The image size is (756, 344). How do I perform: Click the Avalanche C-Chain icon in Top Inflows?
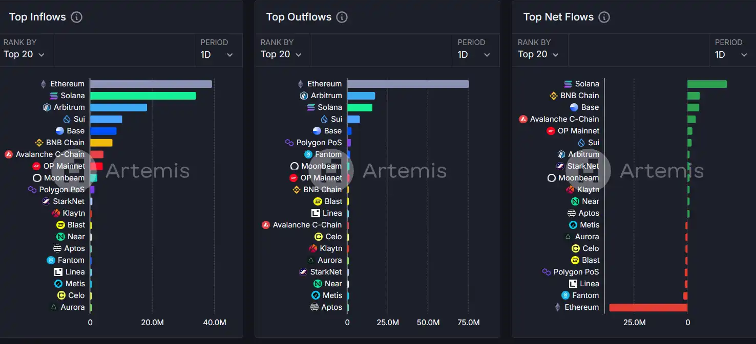8,154
